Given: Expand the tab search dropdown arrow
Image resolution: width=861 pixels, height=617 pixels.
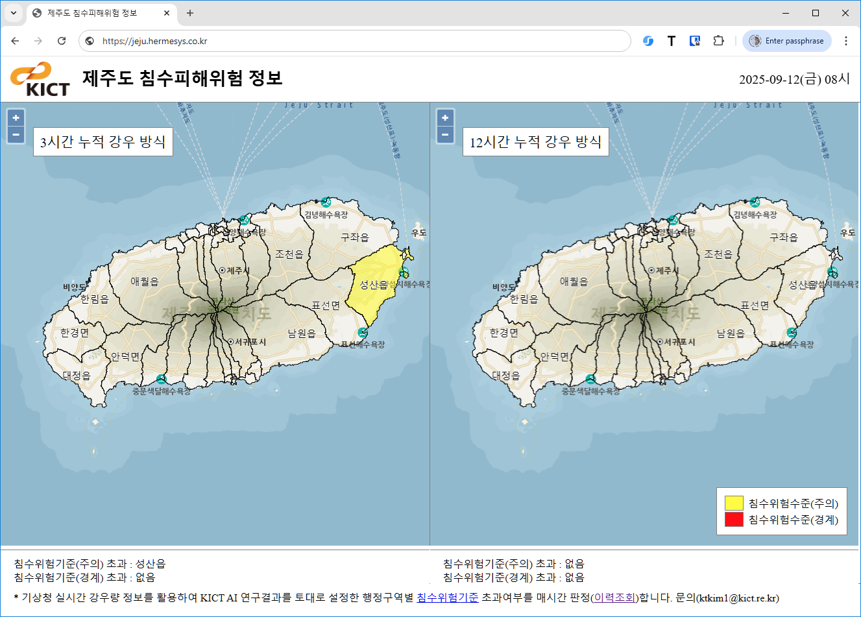Looking at the screenshot, I should point(13,13).
